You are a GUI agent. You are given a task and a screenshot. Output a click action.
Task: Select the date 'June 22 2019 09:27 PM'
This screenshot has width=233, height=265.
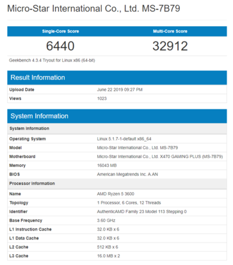120,90
